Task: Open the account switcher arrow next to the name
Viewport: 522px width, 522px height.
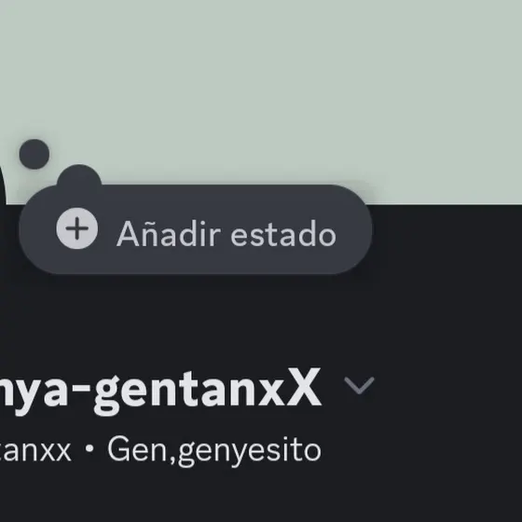Action: coord(359,386)
